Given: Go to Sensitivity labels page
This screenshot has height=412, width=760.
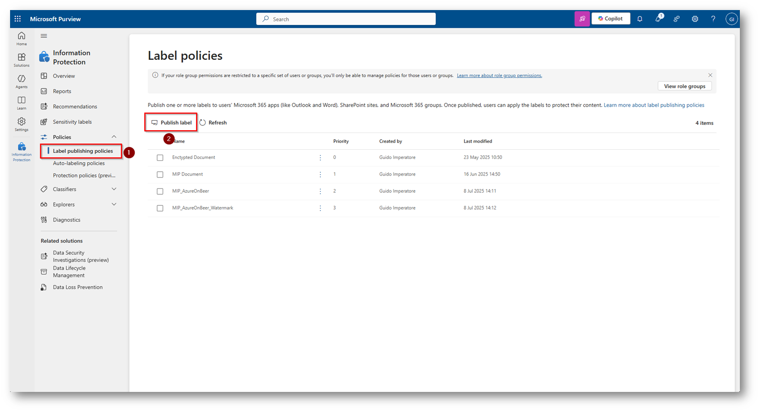Looking at the screenshot, I should pos(72,122).
